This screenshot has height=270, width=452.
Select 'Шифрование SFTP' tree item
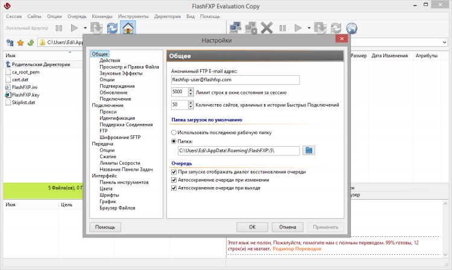[120, 137]
